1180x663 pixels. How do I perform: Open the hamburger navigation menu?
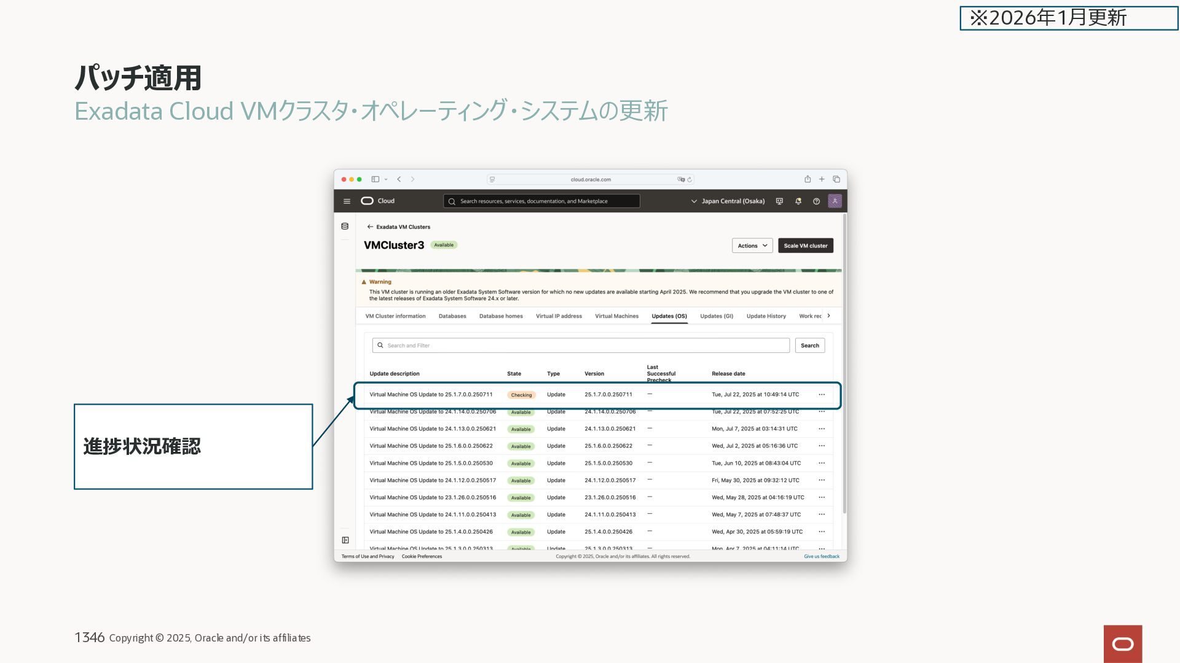pos(347,201)
